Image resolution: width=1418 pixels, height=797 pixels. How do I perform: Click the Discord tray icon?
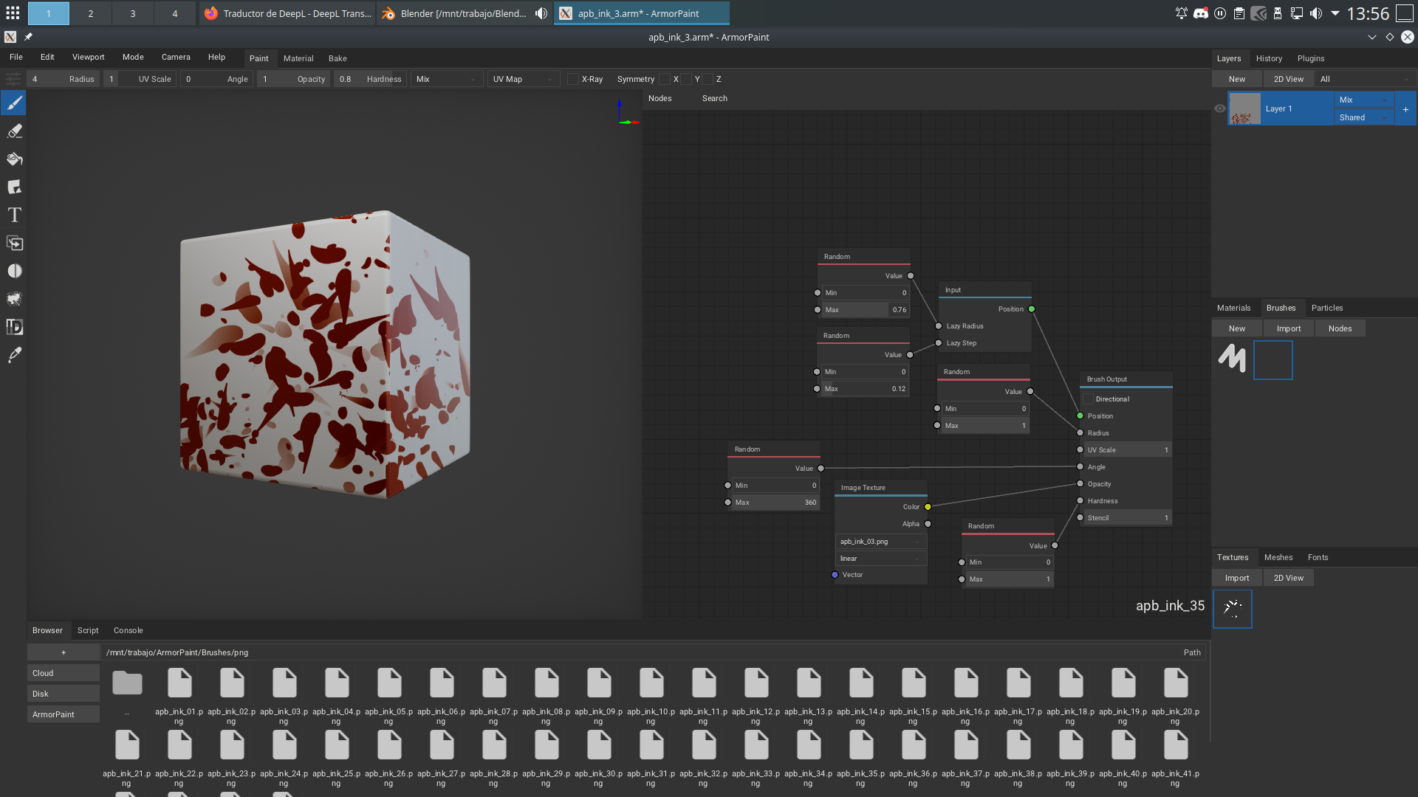pos(1201,13)
